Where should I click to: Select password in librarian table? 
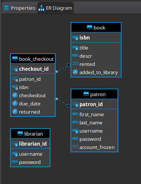click(30, 162)
